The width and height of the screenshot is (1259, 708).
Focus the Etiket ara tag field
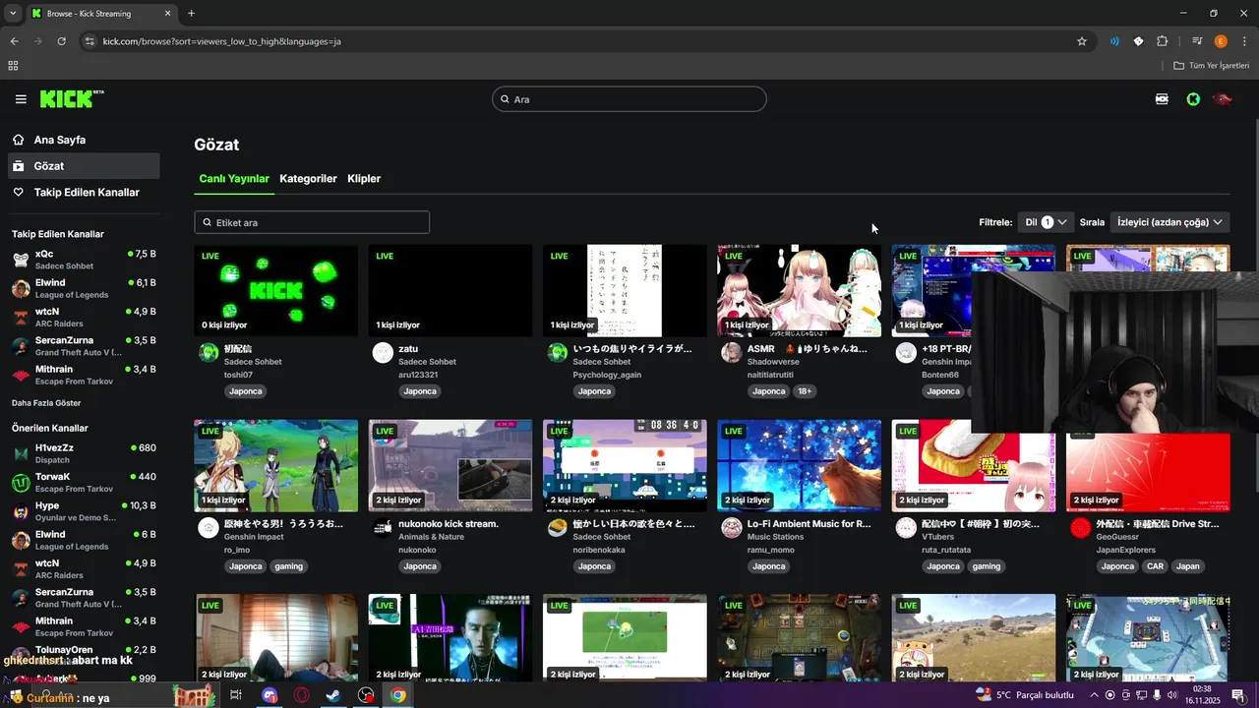[x=312, y=222]
